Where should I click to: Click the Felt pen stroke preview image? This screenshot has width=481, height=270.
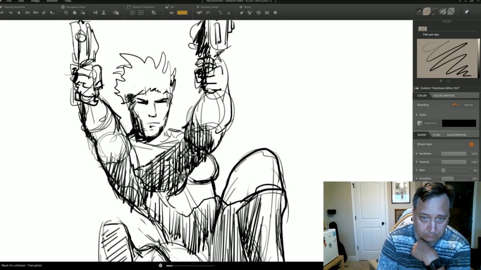coord(448,58)
